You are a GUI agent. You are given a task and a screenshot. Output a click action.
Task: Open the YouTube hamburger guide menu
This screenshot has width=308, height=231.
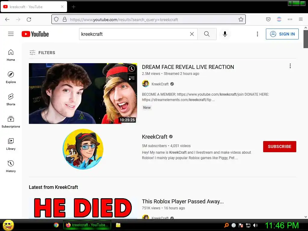point(11,34)
